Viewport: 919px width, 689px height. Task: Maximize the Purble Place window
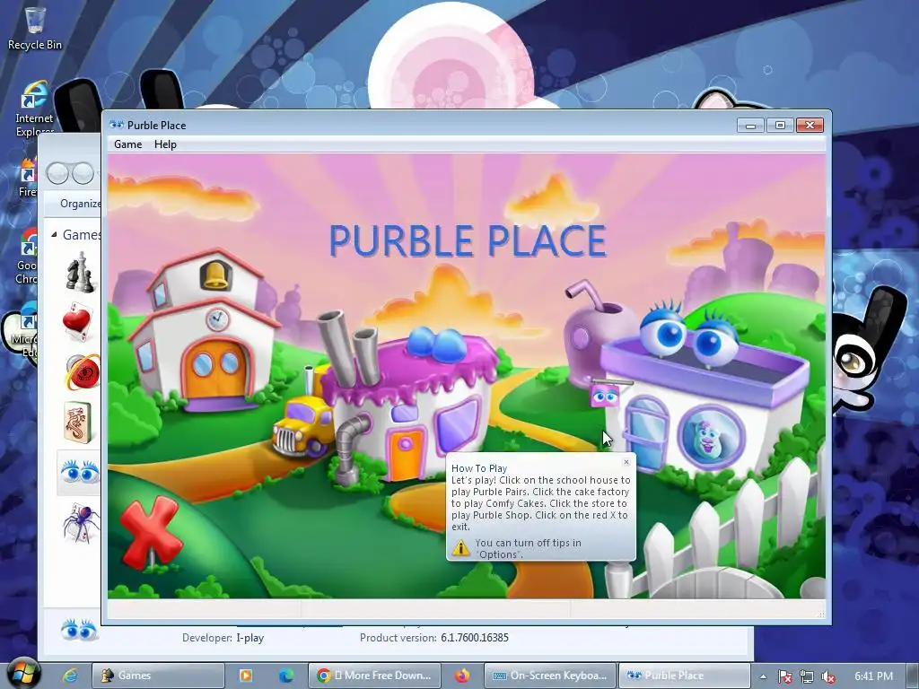(x=780, y=125)
